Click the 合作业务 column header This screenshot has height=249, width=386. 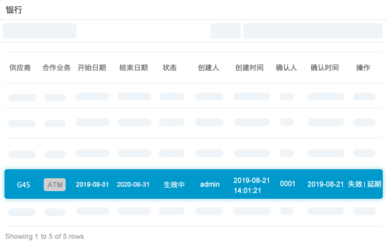(x=57, y=68)
